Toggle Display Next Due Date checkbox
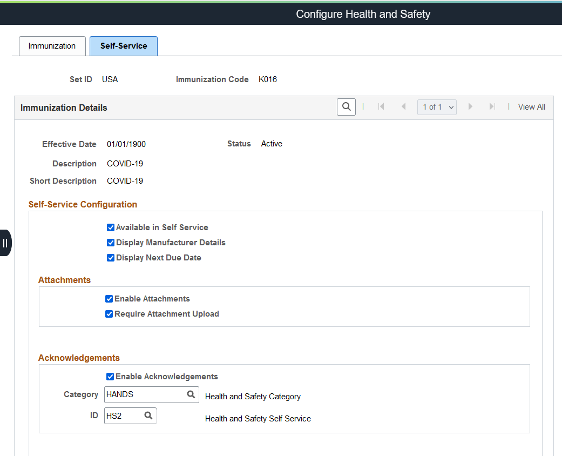 pyautogui.click(x=111, y=258)
